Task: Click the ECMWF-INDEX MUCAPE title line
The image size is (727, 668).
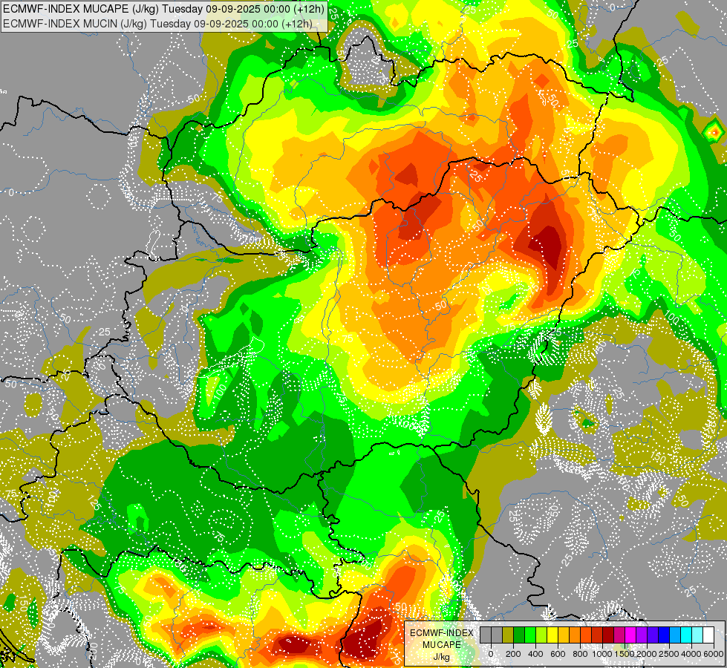Action: (164, 9)
